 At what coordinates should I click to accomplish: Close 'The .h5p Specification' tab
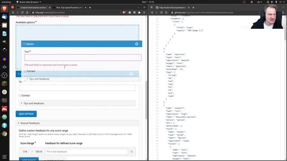(85, 8)
